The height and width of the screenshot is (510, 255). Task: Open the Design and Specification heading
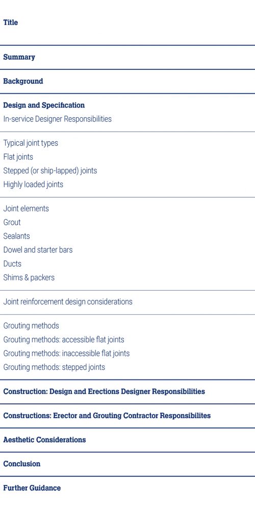(44, 106)
